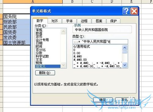Select the #,##0 format
Viewport: 153px width, 112px height.
(x=97, y=56)
